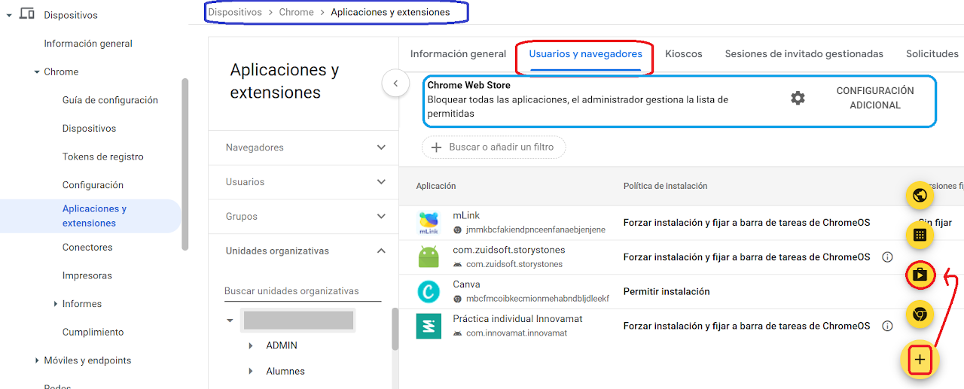Expand the ADMIN organizational unit
Image resolution: width=964 pixels, height=389 pixels.
click(251, 345)
